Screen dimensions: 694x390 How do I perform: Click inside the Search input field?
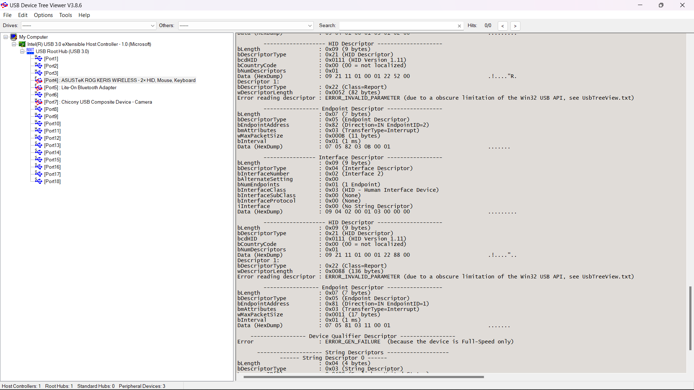point(398,26)
